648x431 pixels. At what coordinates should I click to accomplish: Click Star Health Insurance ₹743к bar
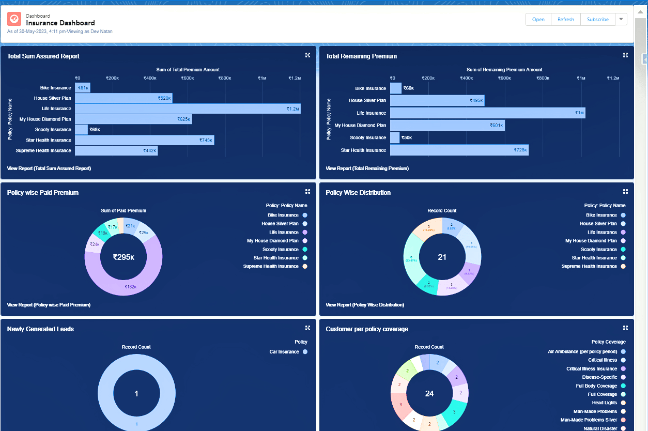tap(145, 140)
